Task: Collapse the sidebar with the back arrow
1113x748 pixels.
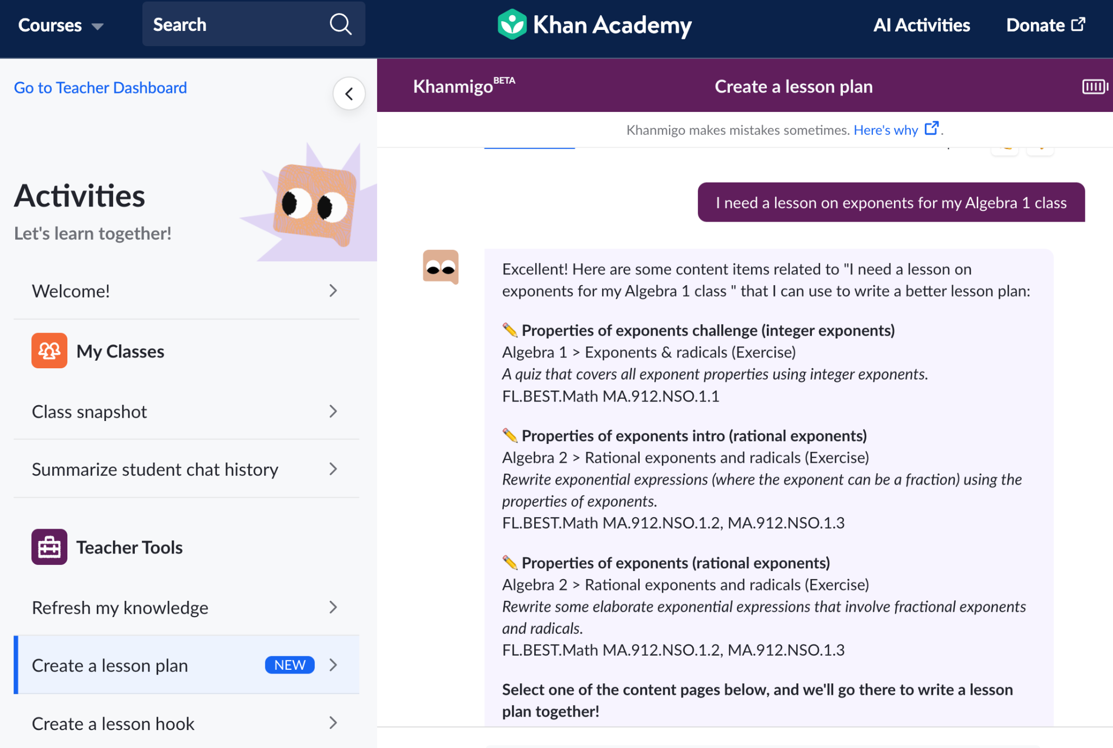Action: [349, 93]
